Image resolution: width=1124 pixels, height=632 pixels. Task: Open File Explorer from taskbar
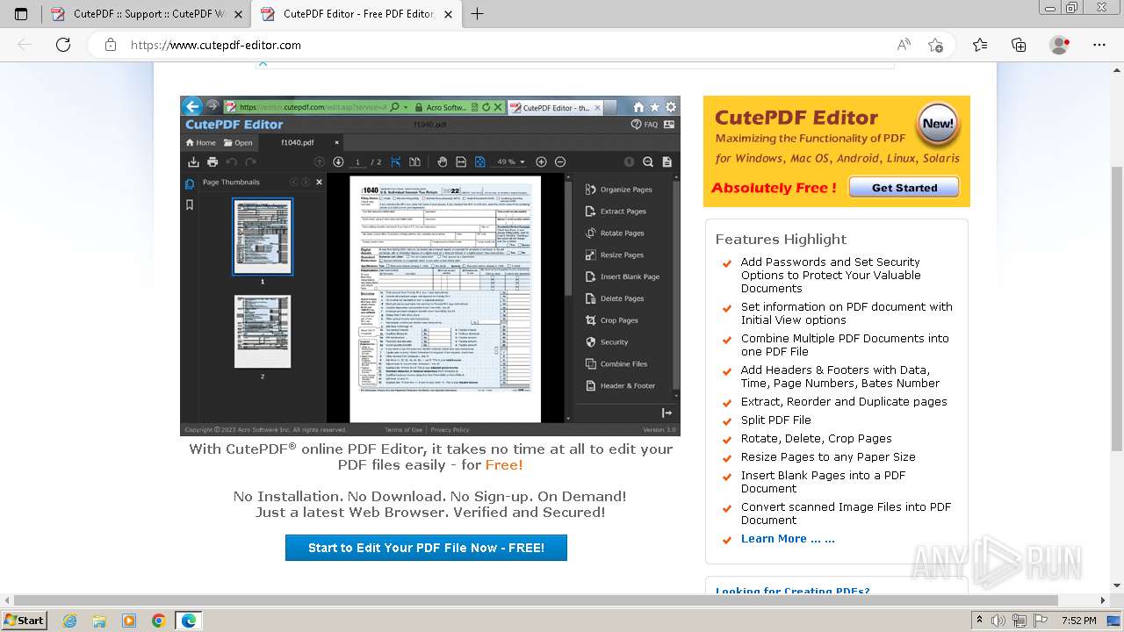coord(99,621)
